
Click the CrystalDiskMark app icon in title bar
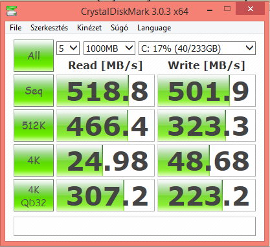coord(12,11)
